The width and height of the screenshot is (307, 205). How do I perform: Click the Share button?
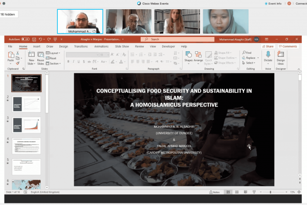click(x=268, y=47)
